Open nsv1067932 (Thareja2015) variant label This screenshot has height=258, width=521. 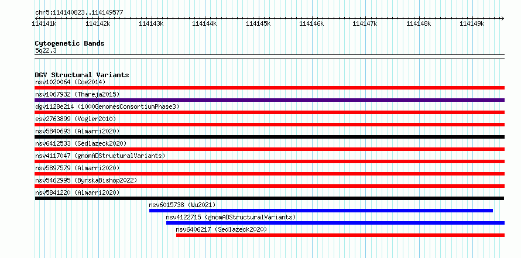(x=77, y=94)
